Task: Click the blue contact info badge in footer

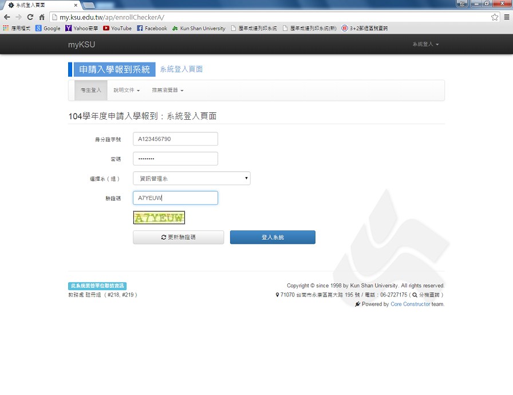Action: pos(97,286)
